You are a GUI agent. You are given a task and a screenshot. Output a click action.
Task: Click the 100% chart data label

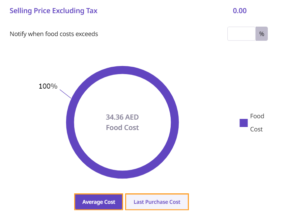pos(48,86)
